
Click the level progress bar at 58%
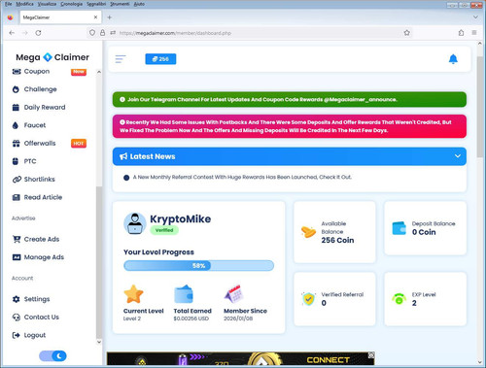198,266
